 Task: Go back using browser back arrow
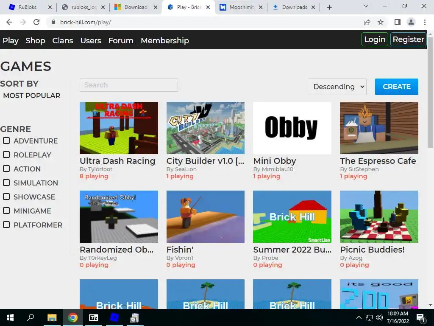pos(9,22)
